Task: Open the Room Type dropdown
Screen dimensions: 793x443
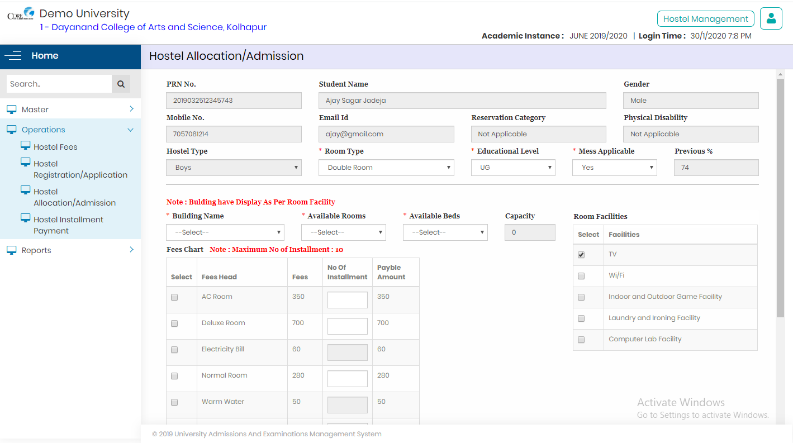Action: (x=386, y=168)
